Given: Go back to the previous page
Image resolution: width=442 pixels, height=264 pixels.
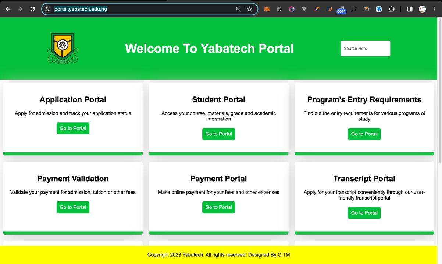Looking at the screenshot, I should pos(8,9).
